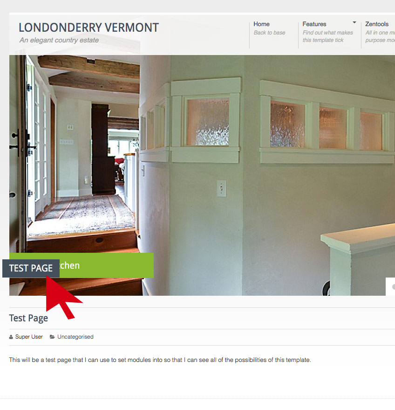
Task: Open the Features menu item
Action: pos(314,24)
